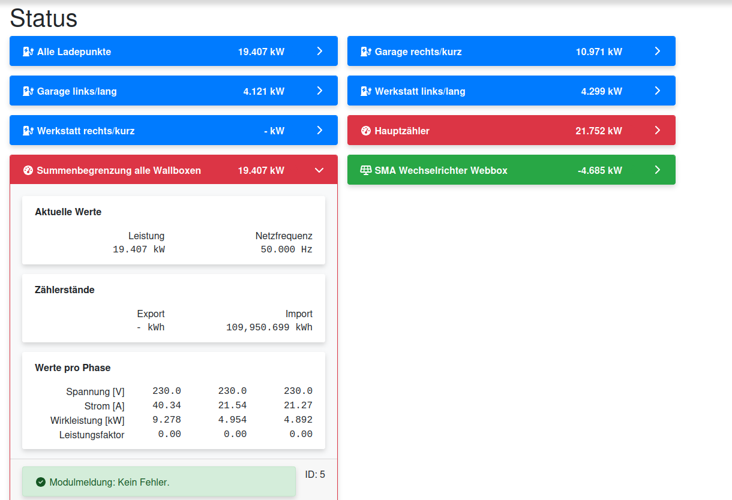Screen dimensions: 732x500
Task: Click the 40.34 current value
Action: pyautogui.click(x=167, y=405)
